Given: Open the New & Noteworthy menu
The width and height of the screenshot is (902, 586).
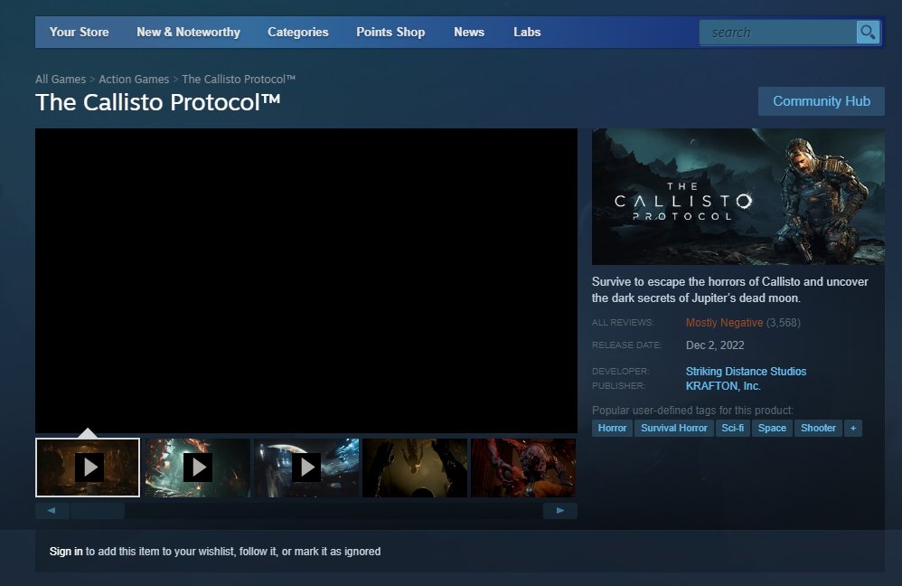Looking at the screenshot, I should pyautogui.click(x=188, y=33).
